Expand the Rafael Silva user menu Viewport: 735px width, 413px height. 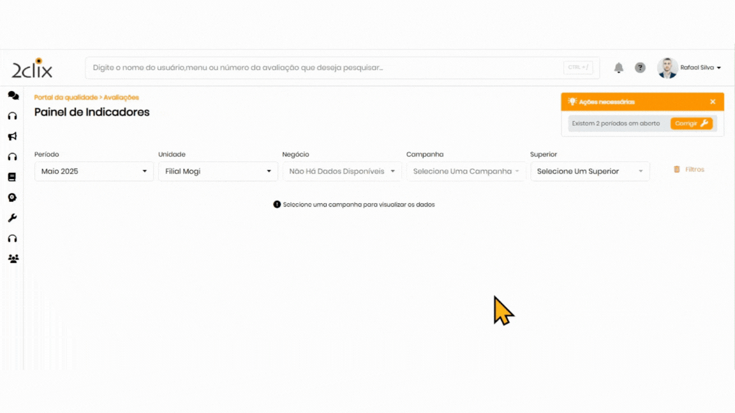tap(700, 68)
